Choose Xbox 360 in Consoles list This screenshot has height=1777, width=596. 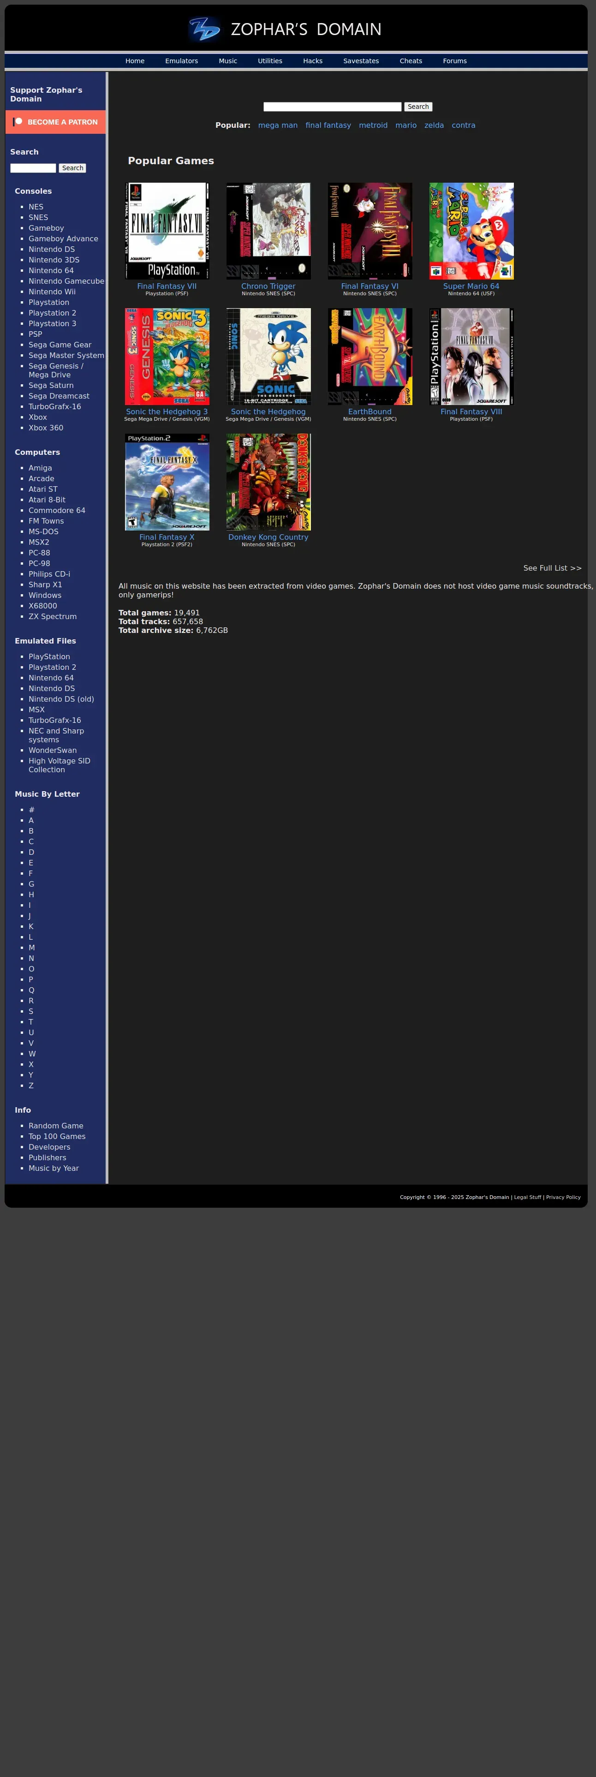point(46,428)
